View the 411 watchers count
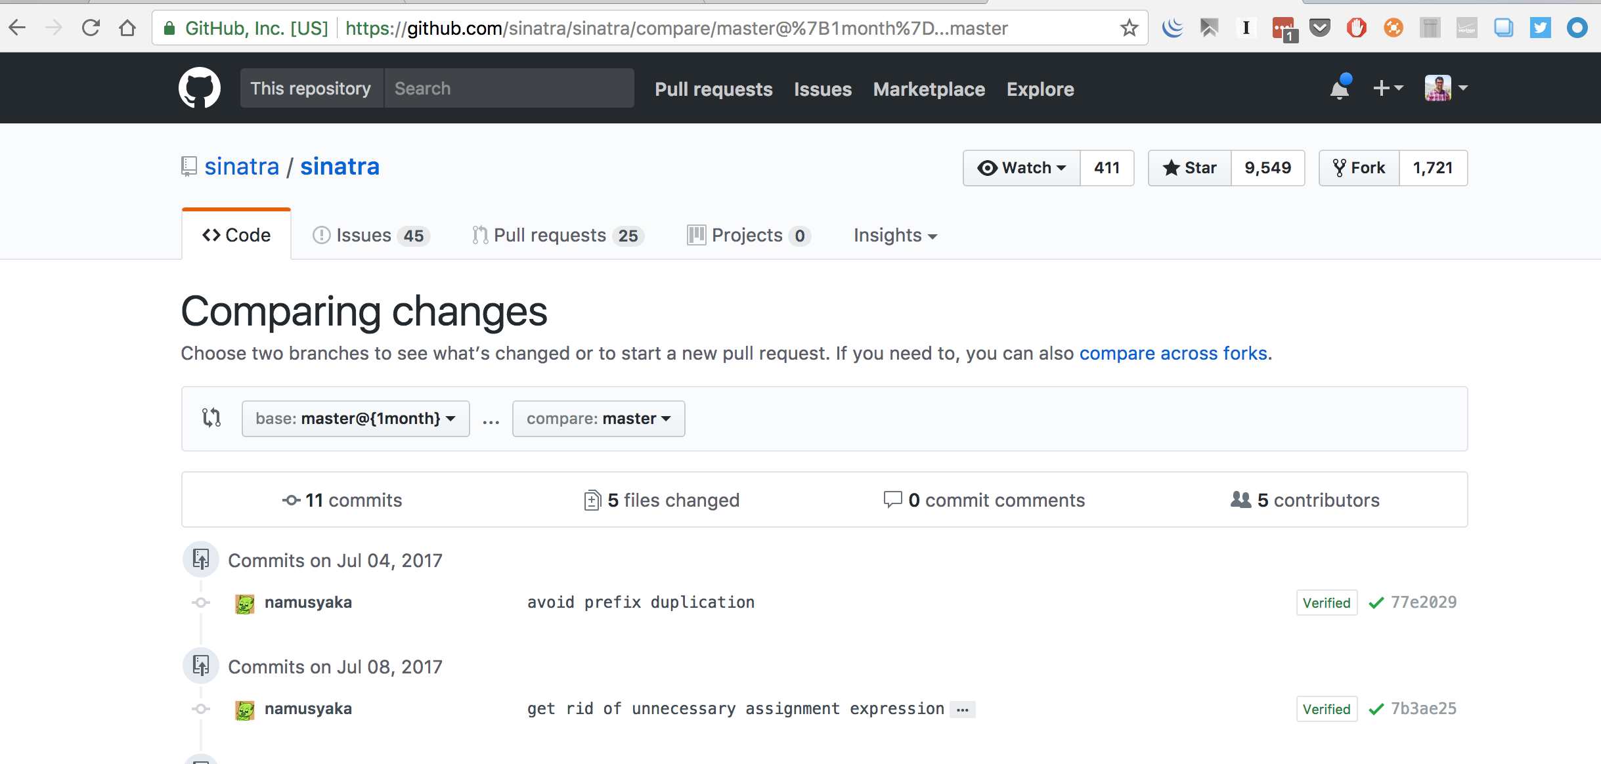The image size is (1601, 764). tap(1107, 168)
